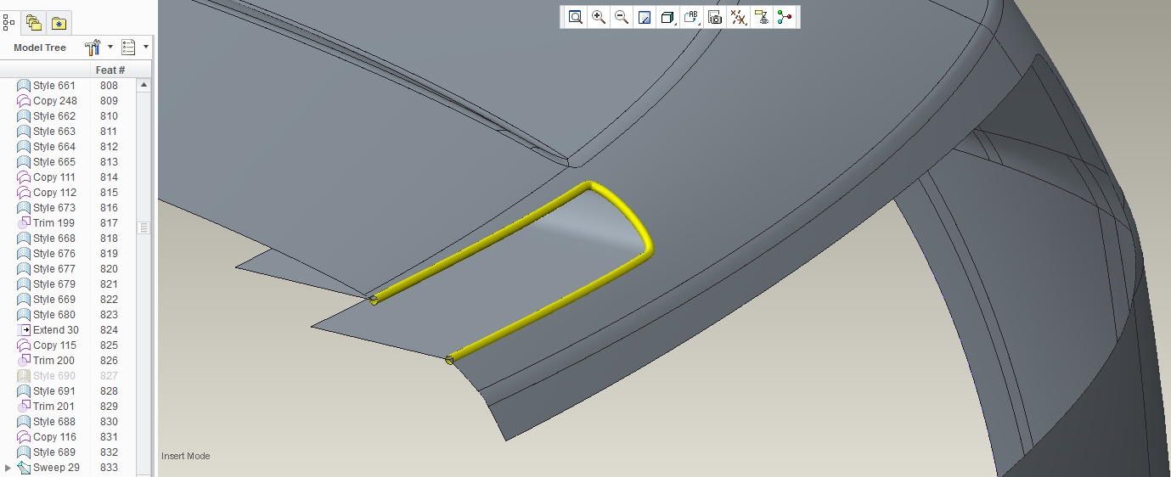This screenshot has width=1171, height=477.
Task: Select the Copy 248 feature
Action: 54,101
